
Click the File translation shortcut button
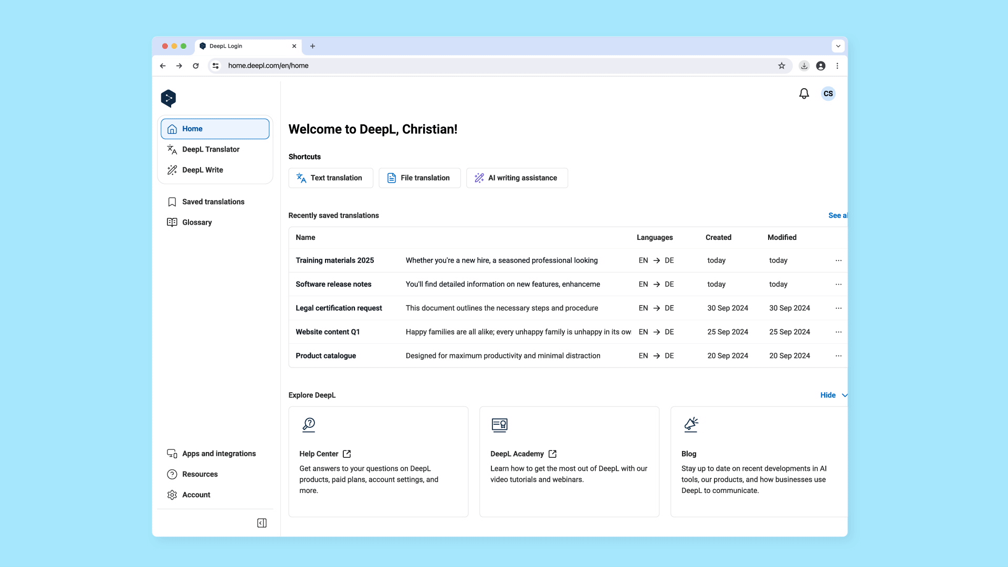(x=419, y=178)
